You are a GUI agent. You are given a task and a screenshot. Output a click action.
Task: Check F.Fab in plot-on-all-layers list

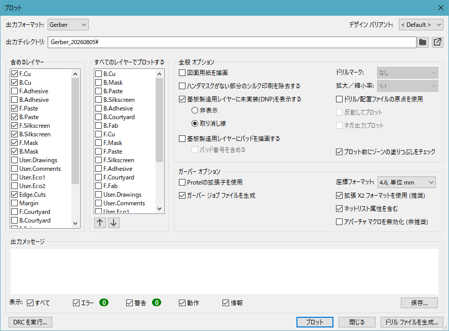(x=98, y=186)
